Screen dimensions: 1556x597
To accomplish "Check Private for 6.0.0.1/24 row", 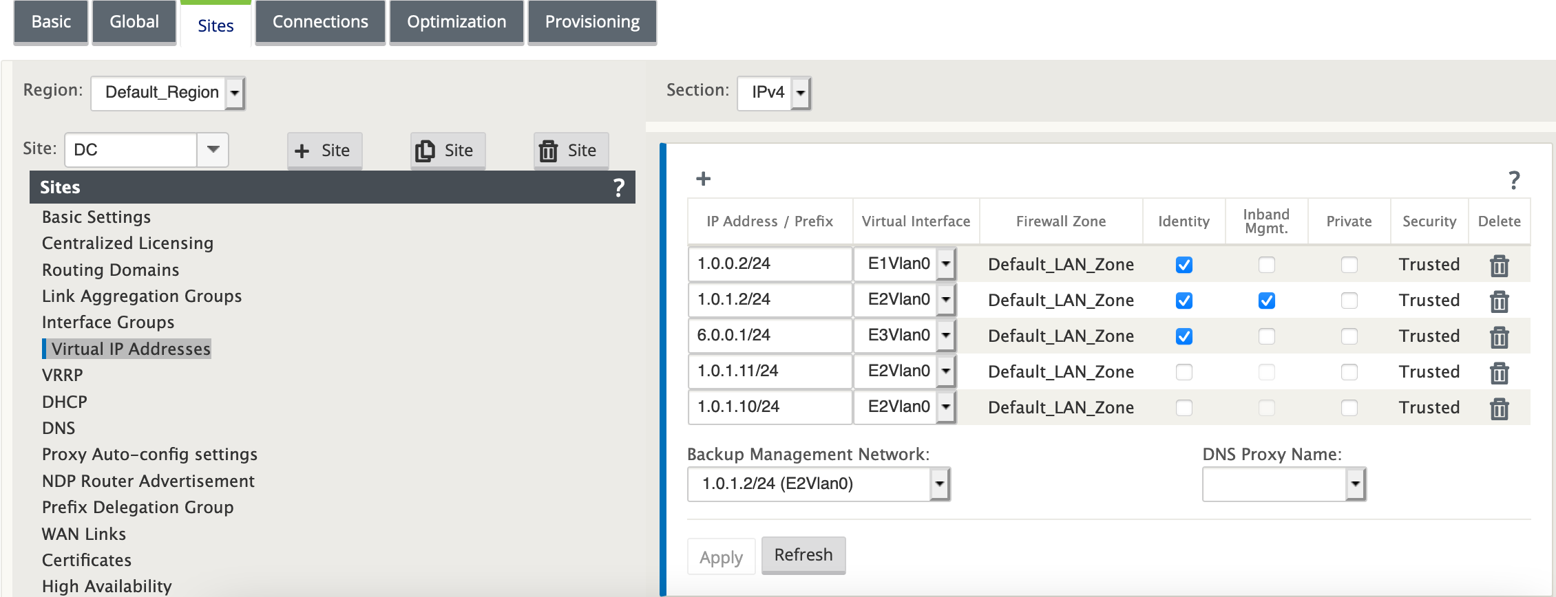I will click(x=1349, y=336).
